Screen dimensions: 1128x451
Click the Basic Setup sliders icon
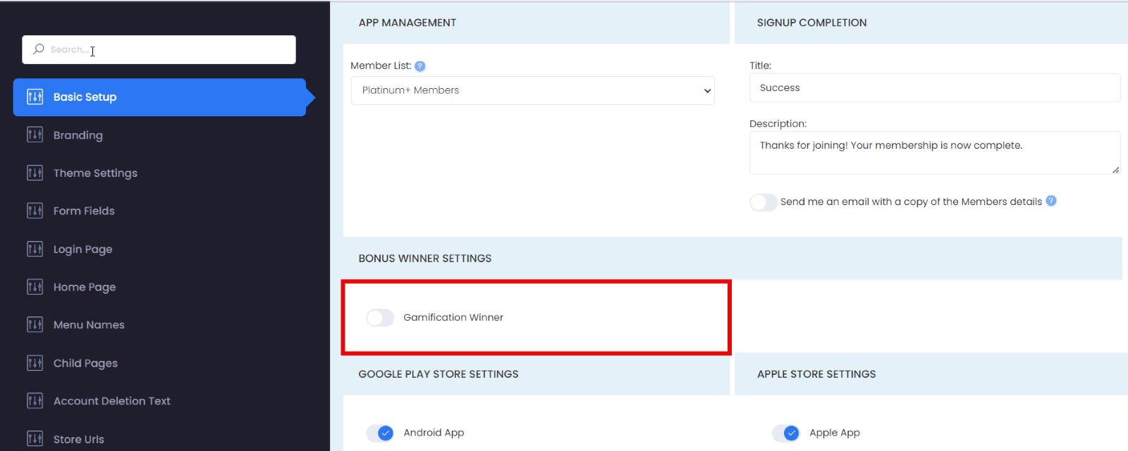[35, 97]
